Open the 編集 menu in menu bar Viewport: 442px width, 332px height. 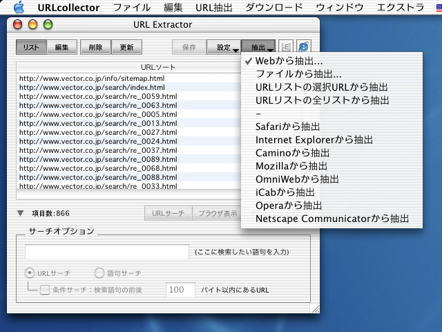[173, 8]
